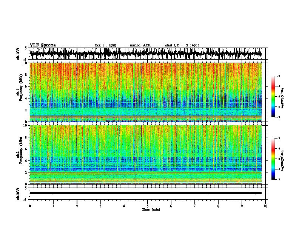Click inside the ch.1 spectrogram plot
299x231 pixels.
point(145,92)
